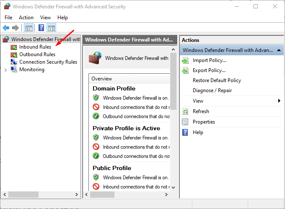Click the blue Back arrow toolbar icon
This screenshot has width=285, height=209.
click(x=6, y=28)
